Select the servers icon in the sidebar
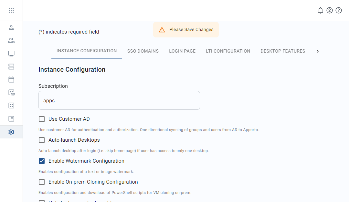This screenshot has height=202, width=349. coord(11,66)
